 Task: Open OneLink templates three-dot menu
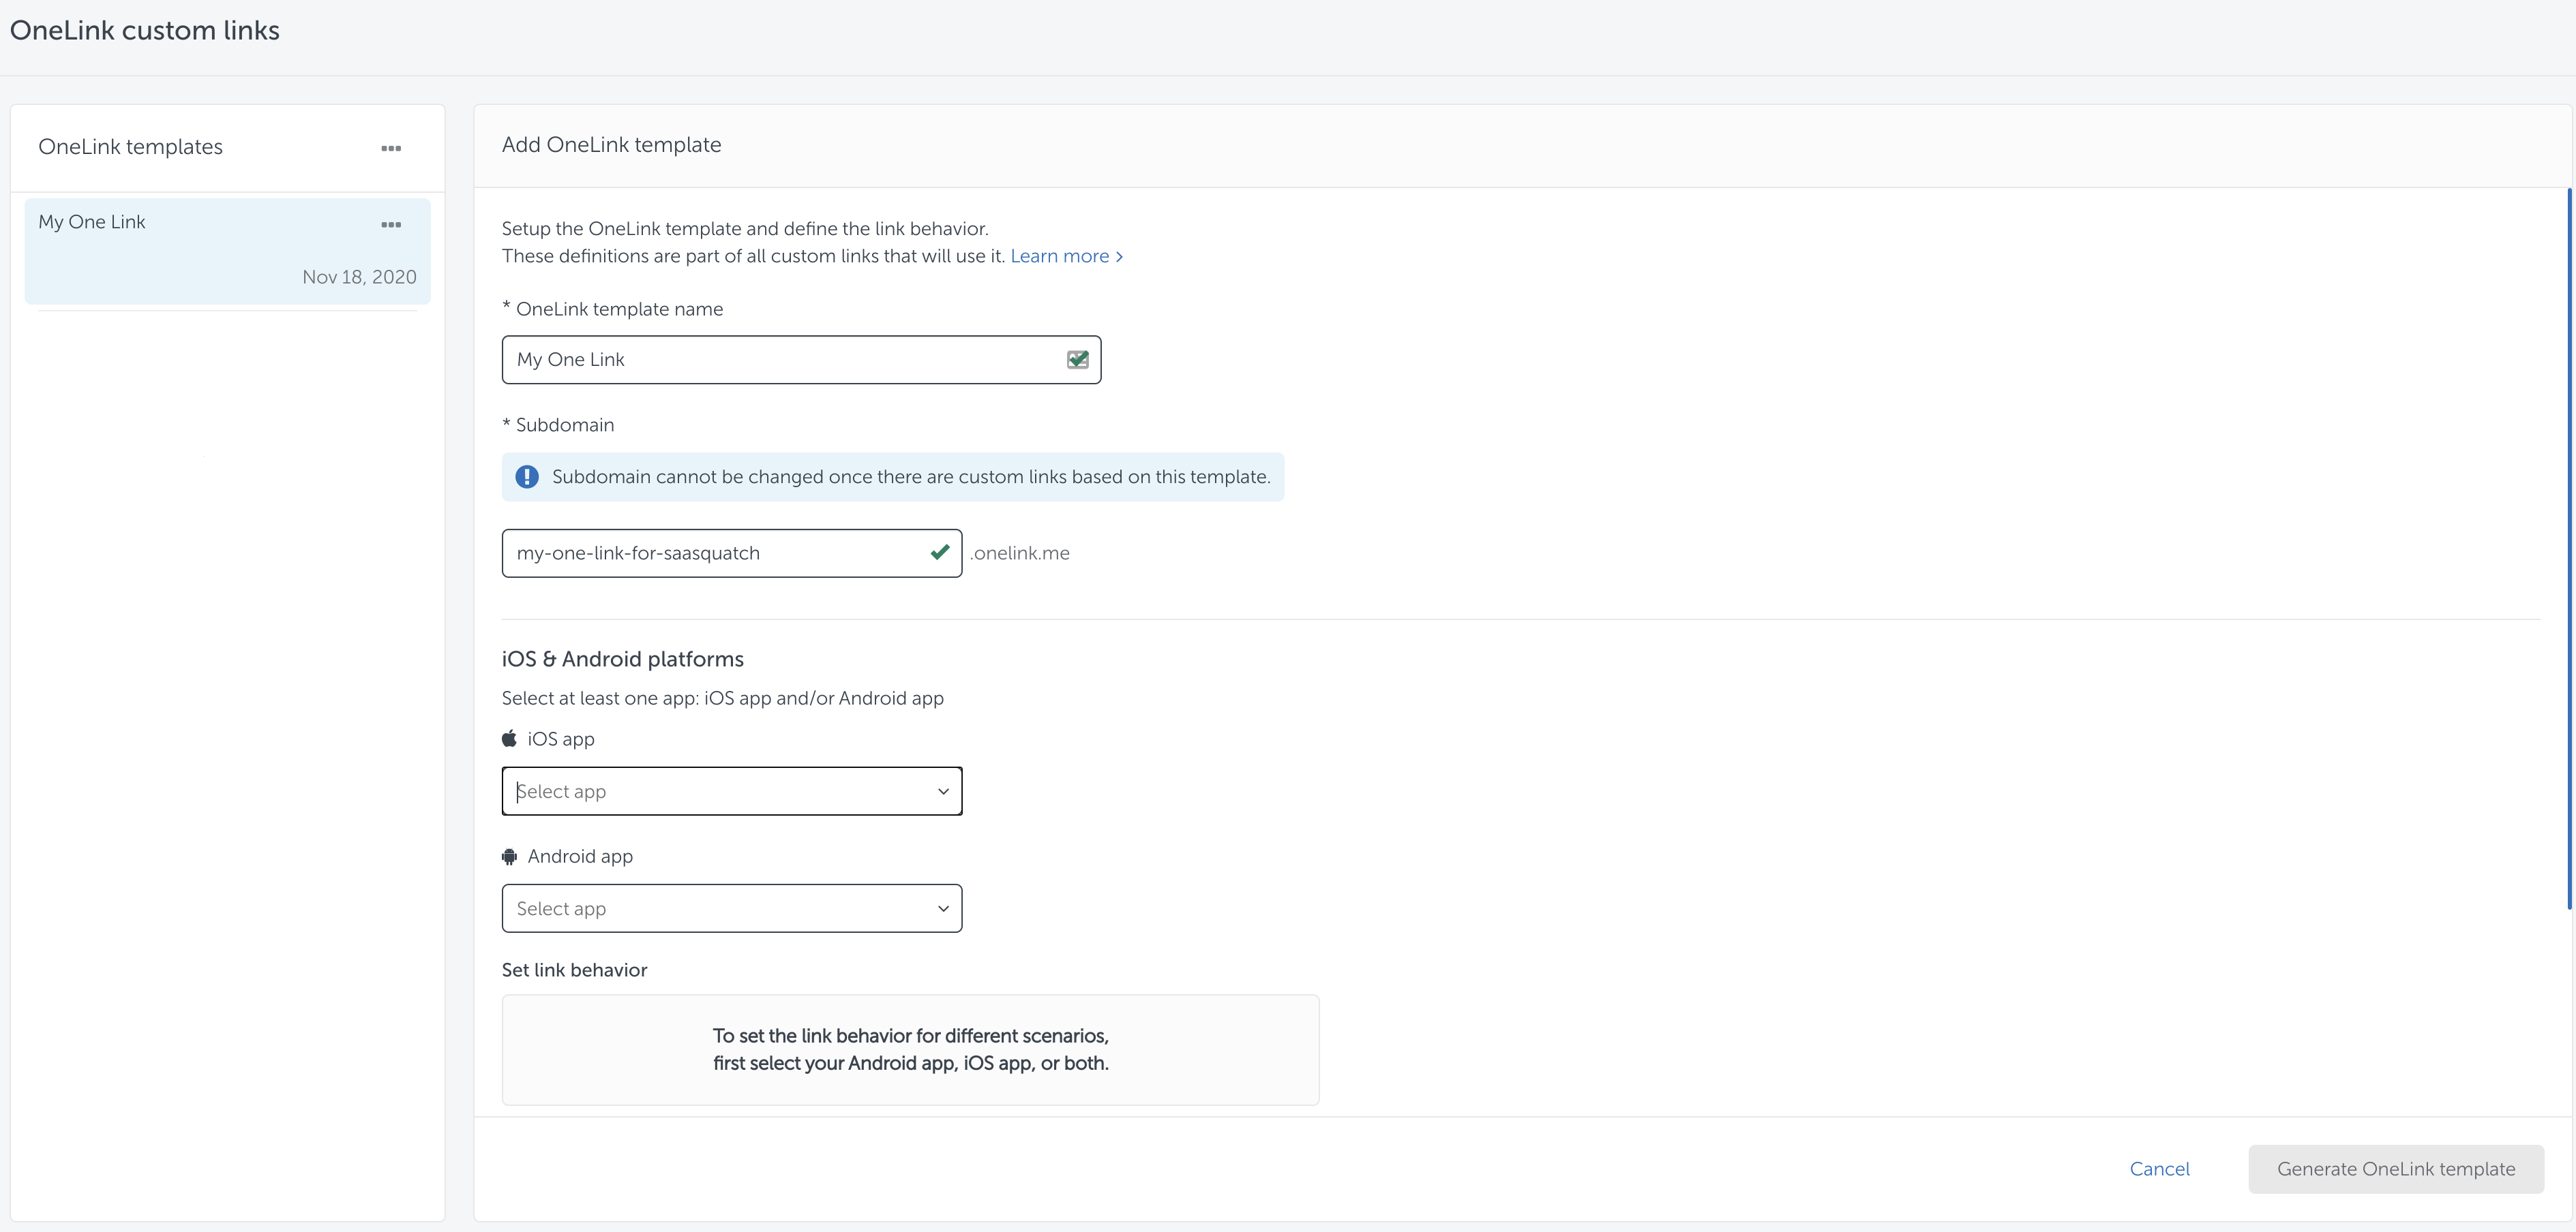(x=391, y=148)
